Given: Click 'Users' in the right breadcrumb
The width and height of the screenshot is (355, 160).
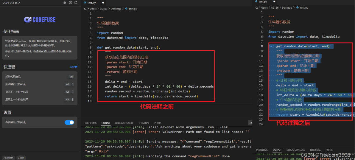Looking at the screenshot, I should point(265,8).
